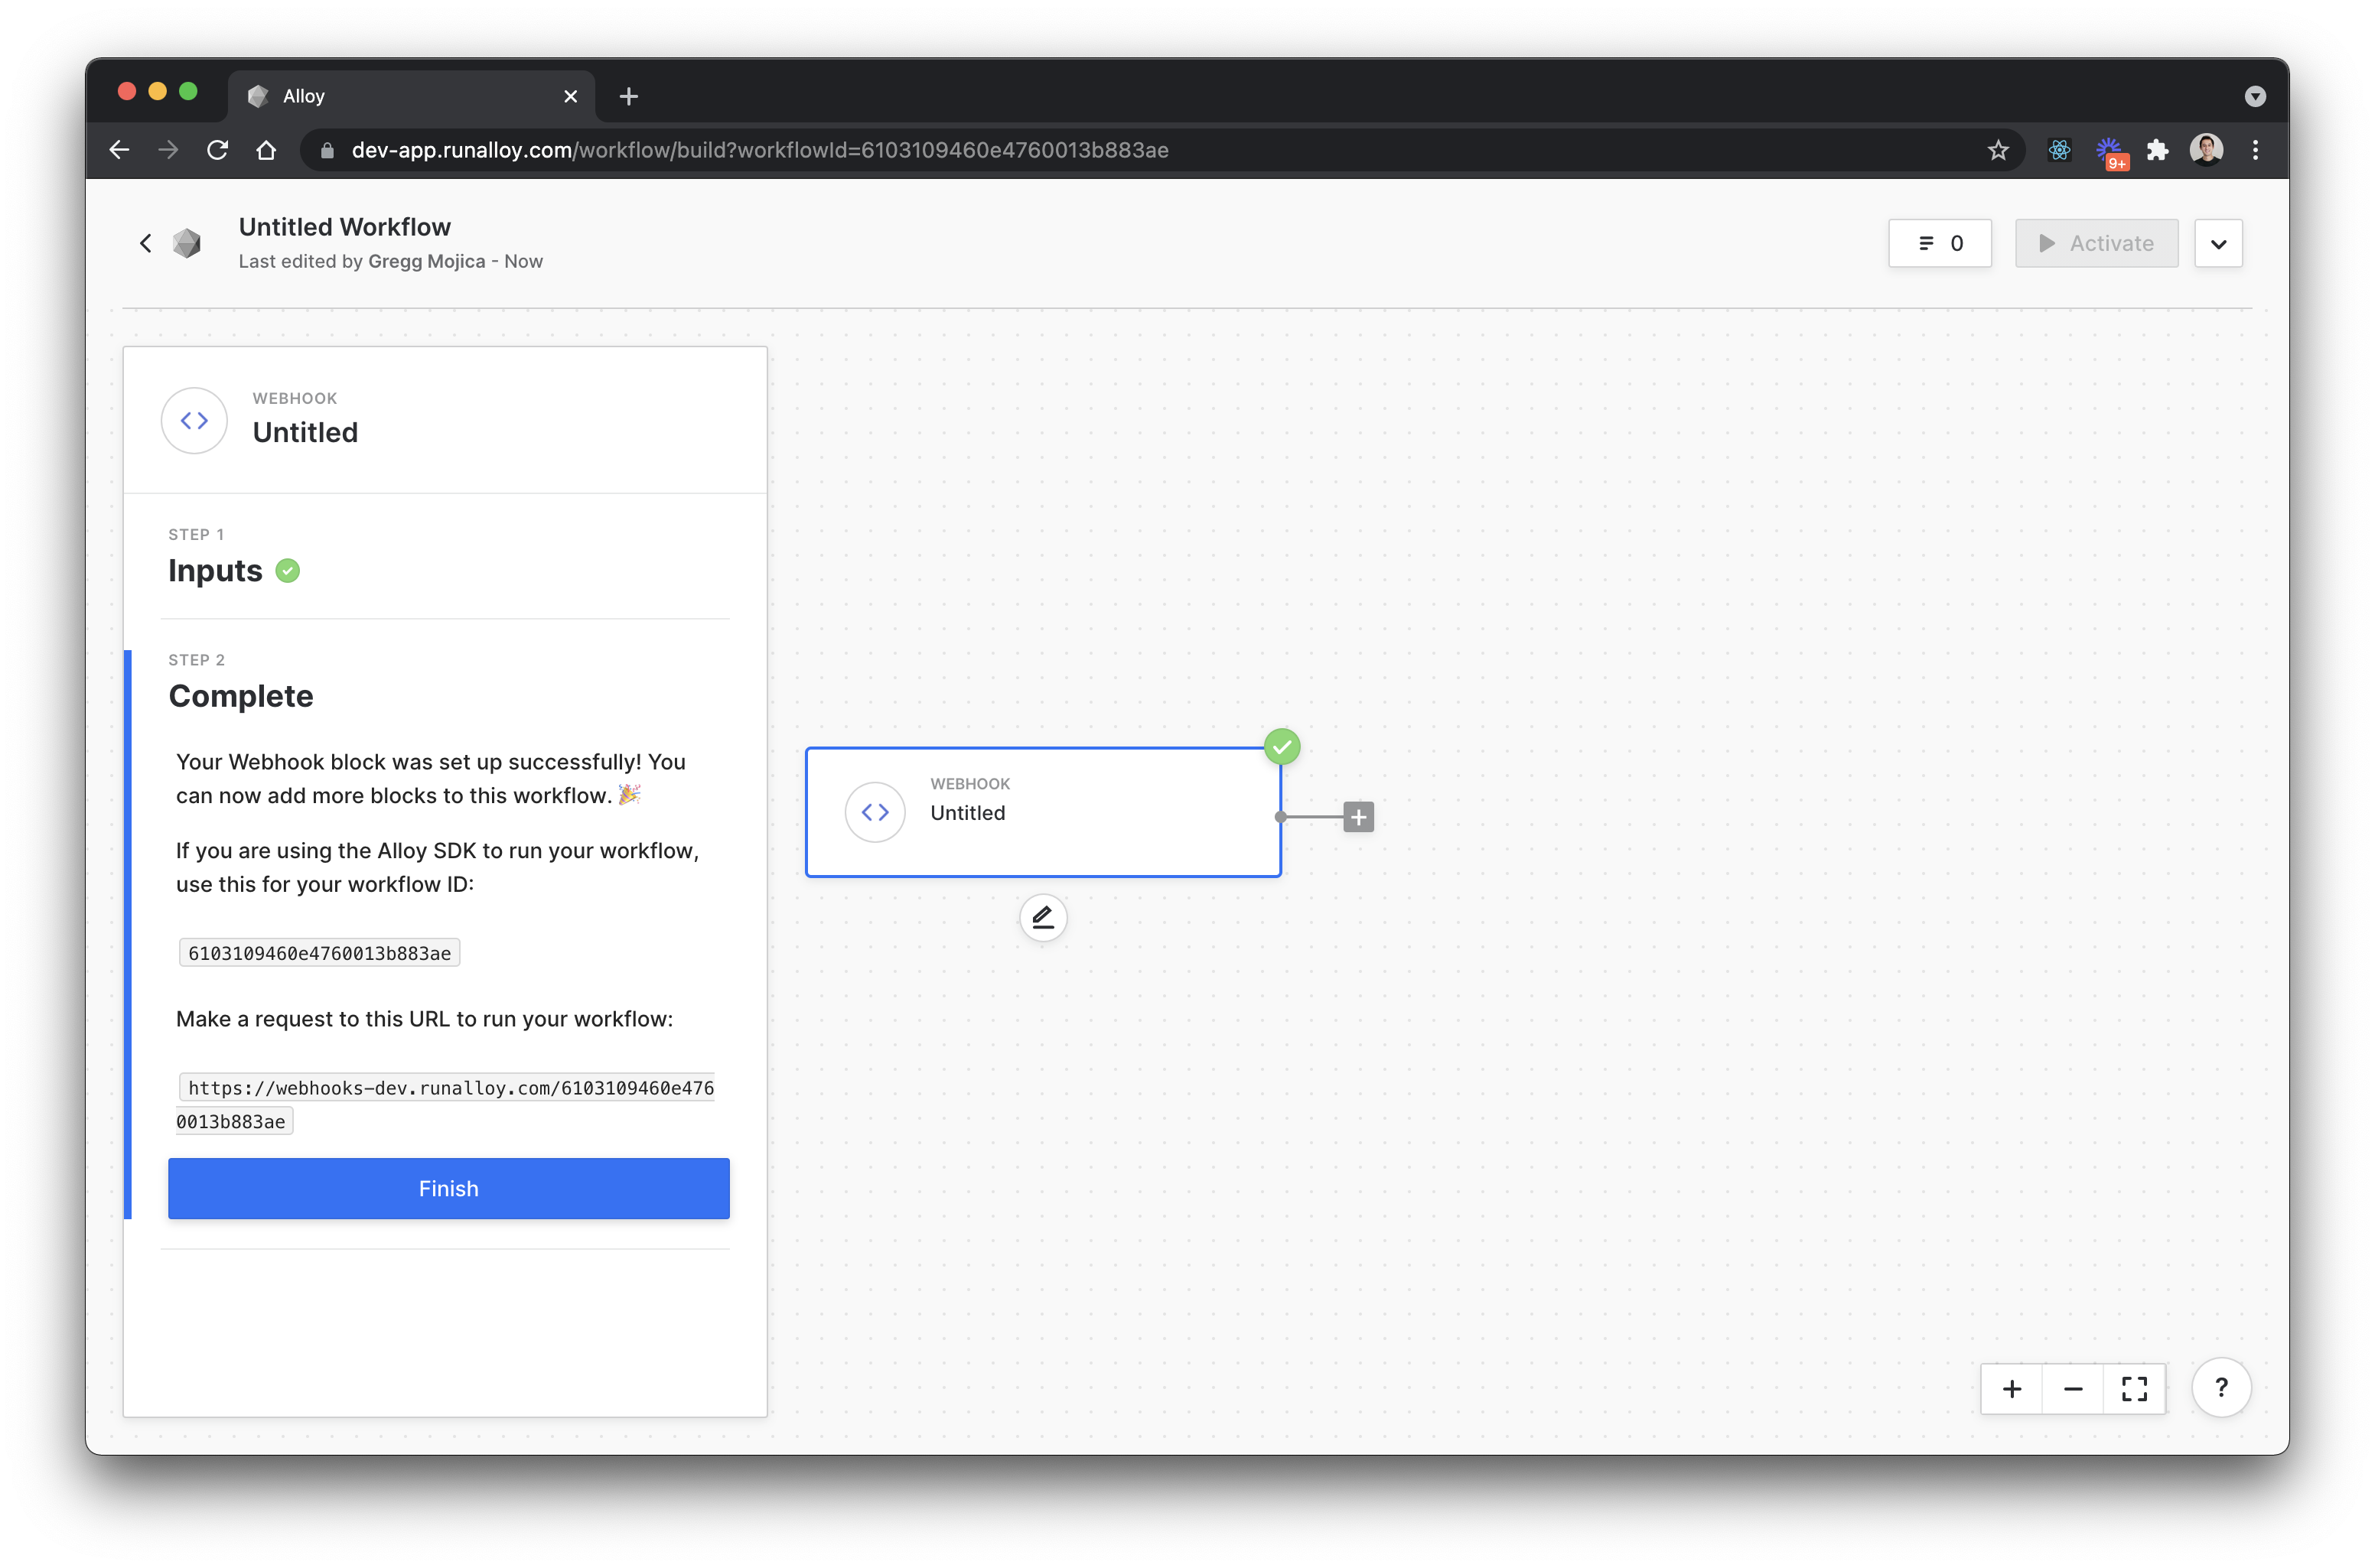The height and width of the screenshot is (1568, 2375).
Task: Zoom out on the workflow canvas
Action: point(2073,1389)
